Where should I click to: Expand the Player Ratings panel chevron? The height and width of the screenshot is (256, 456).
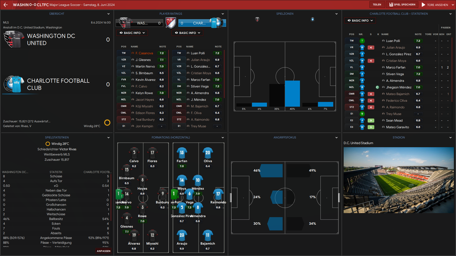coord(223,14)
